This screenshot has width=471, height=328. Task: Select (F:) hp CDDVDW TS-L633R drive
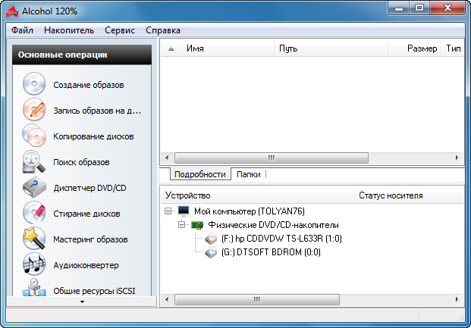pyautogui.click(x=281, y=239)
